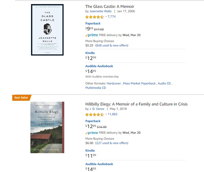Select Paperback format for Hillbilly Elegy
Image resolution: width=204 pixels, height=172 pixels.
point(93,121)
